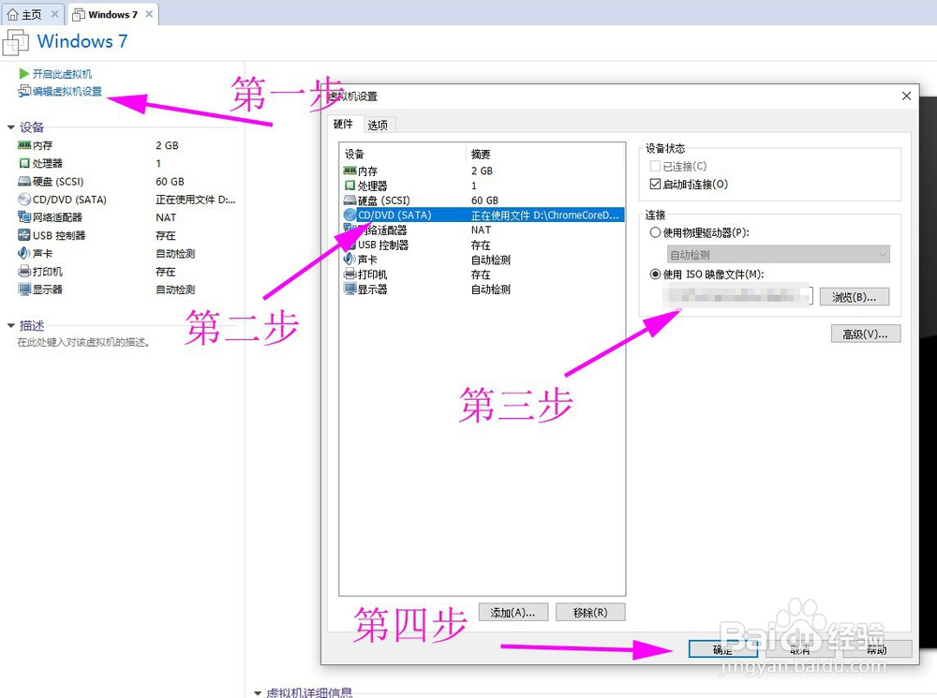The width and height of the screenshot is (937, 698).
Task: Click the 帮助 button in settings dialog
Action: tap(877, 649)
